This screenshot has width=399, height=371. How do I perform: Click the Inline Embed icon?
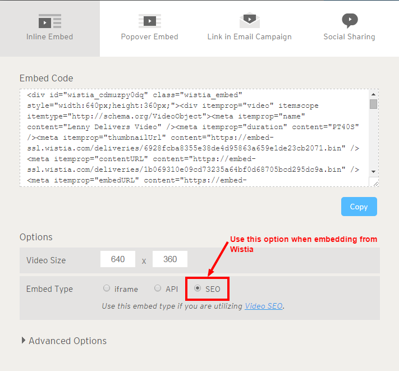tap(50, 21)
